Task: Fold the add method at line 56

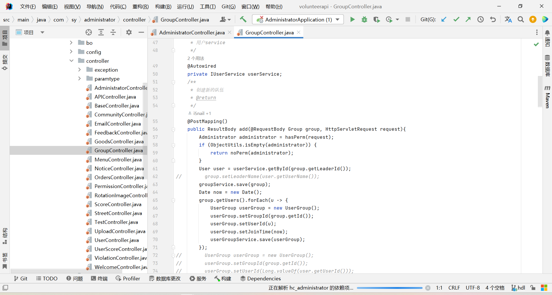Action: point(173,129)
